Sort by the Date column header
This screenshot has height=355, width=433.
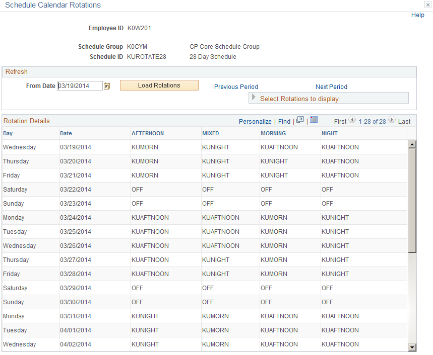(x=66, y=133)
